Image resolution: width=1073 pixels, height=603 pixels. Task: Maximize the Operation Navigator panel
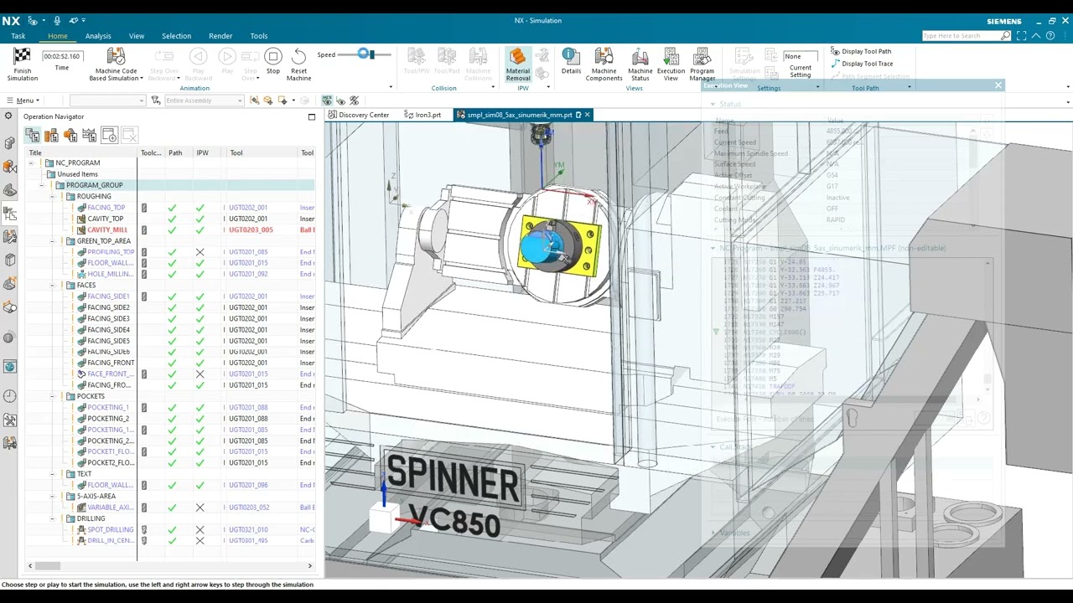(x=312, y=116)
